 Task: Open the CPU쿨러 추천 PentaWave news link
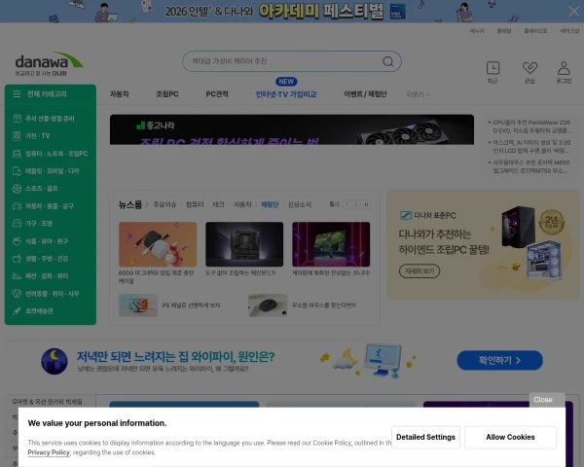(531, 126)
